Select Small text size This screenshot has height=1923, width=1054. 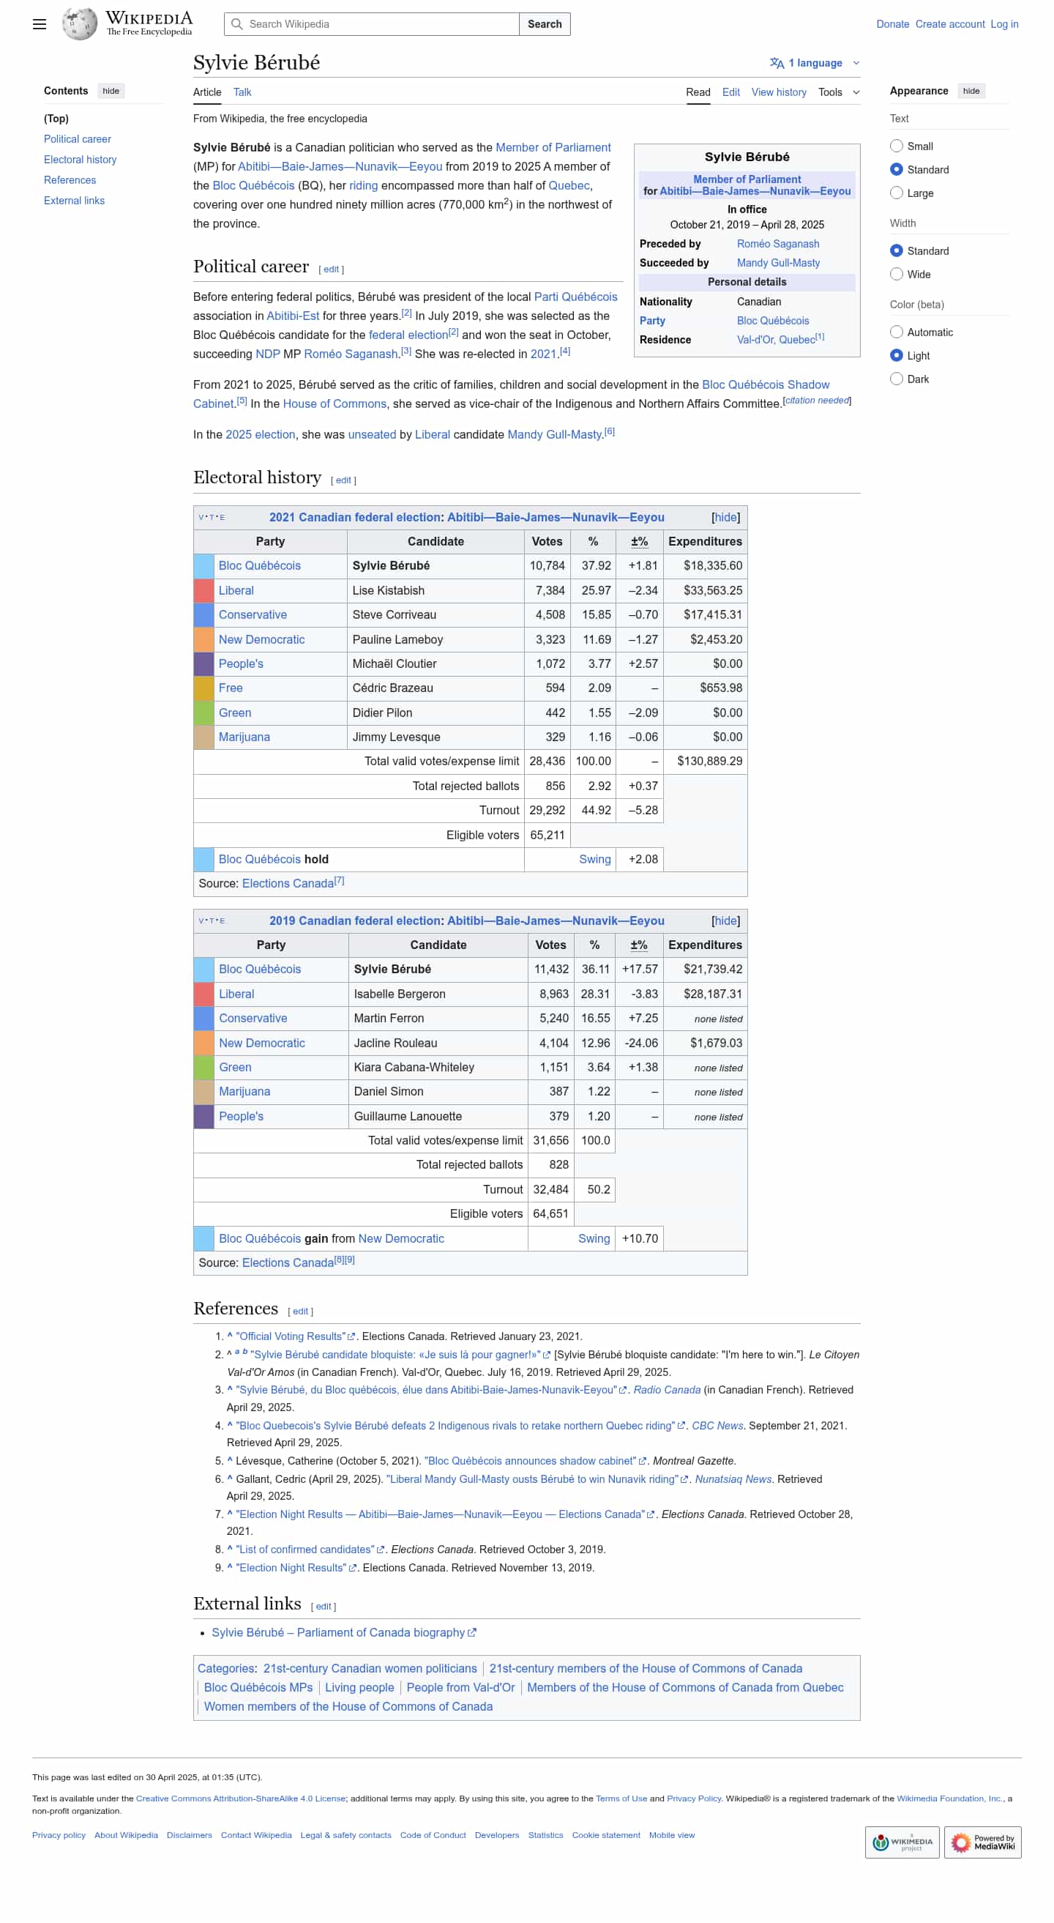pos(897,146)
